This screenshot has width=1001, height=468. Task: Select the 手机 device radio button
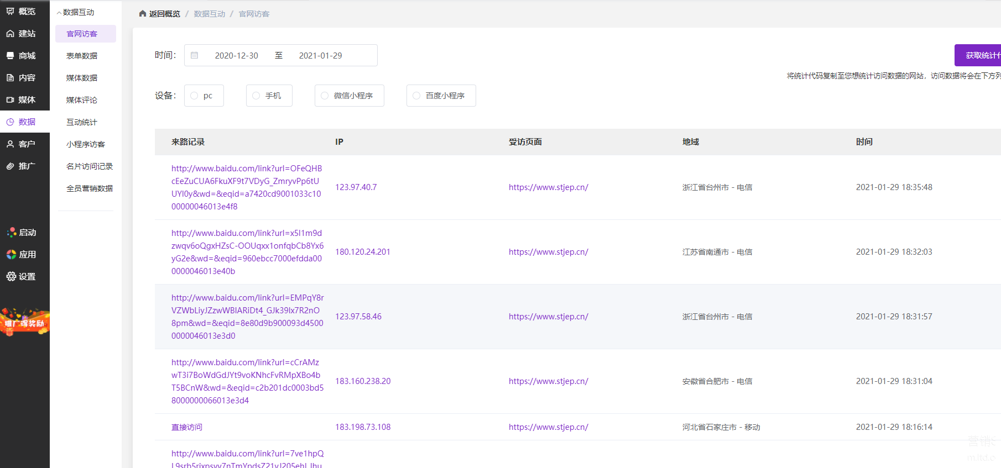tap(256, 96)
